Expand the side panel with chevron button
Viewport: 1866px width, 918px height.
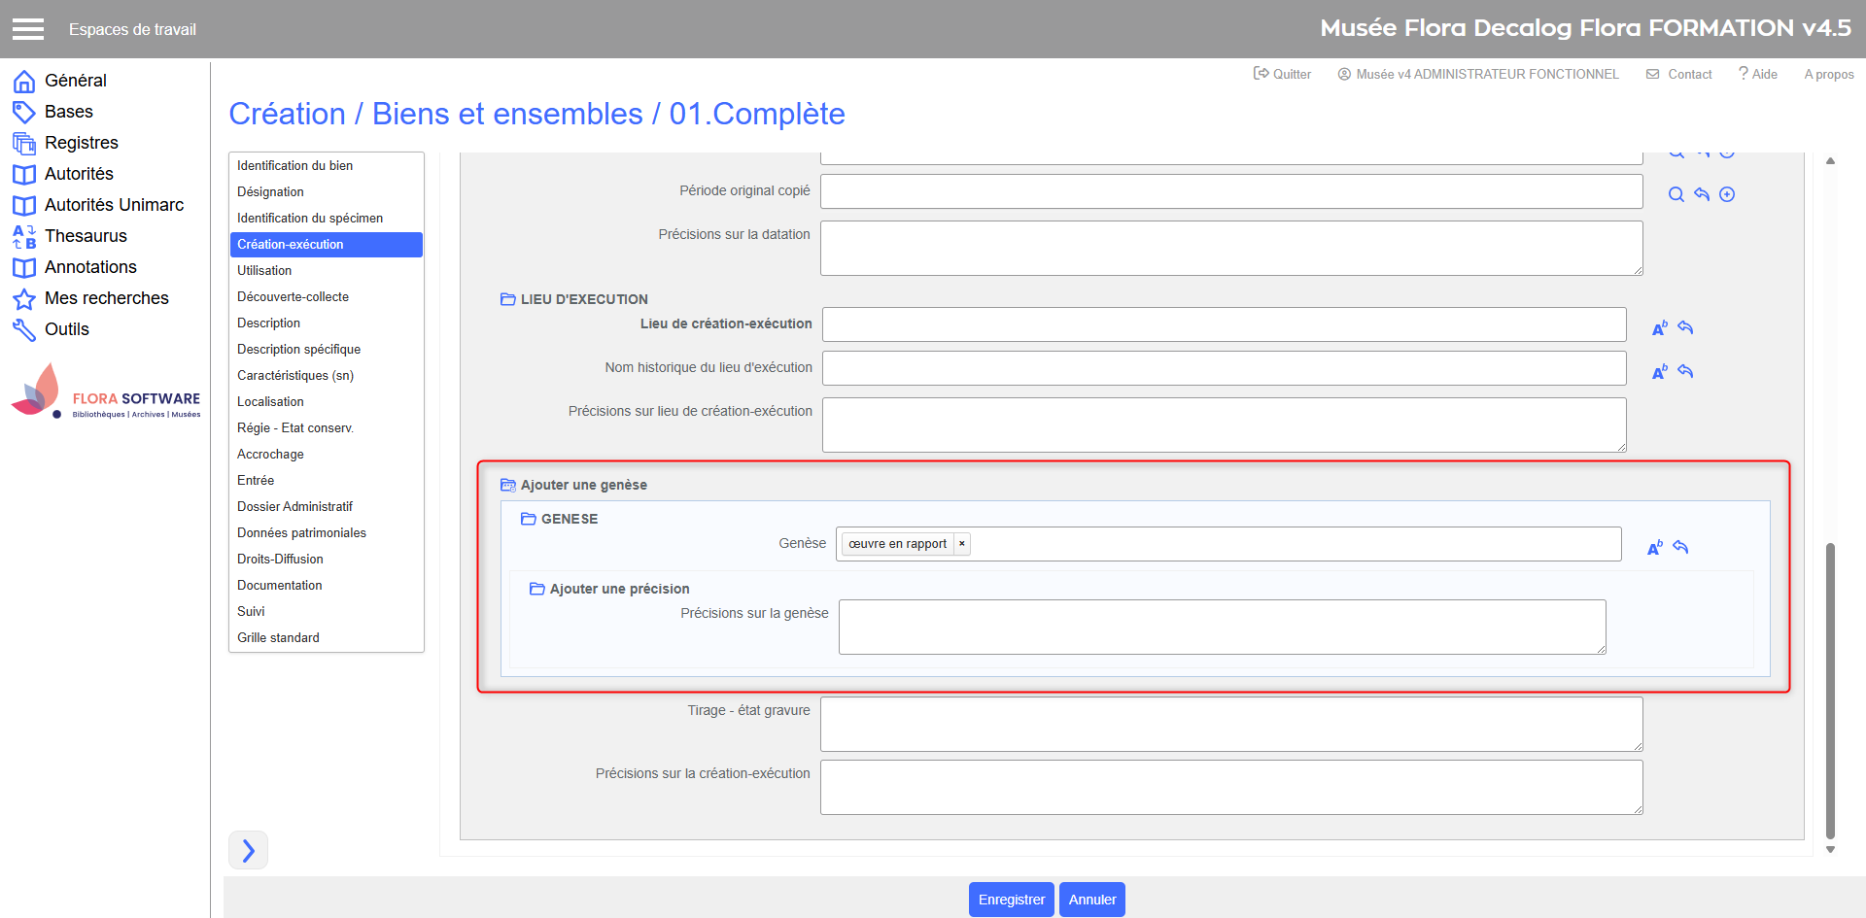(248, 850)
